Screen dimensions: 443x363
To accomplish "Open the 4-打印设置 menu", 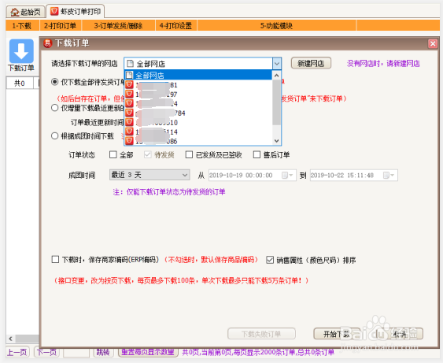I will (x=175, y=25).
